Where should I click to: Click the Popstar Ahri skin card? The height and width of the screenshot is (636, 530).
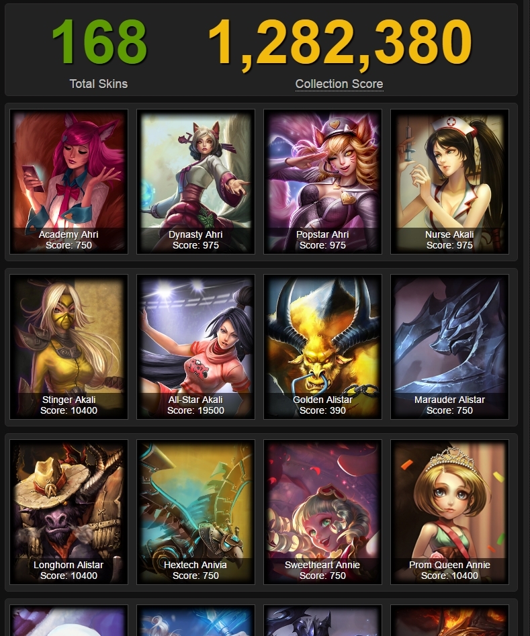pyautogui.click(x=322, y=182)
